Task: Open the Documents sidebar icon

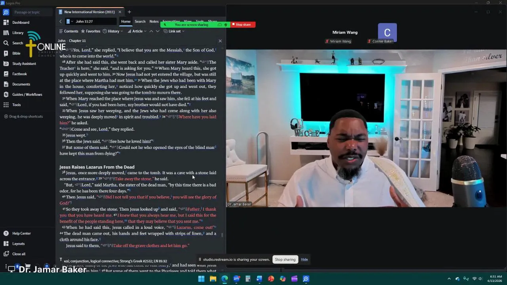Action: tap(6, 84)
